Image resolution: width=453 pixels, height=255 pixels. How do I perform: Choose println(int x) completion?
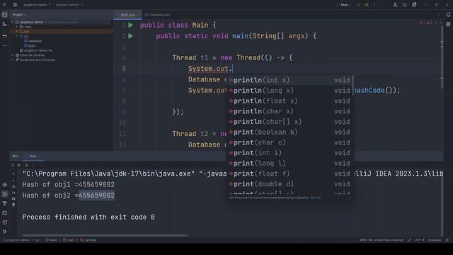(289, 80)
